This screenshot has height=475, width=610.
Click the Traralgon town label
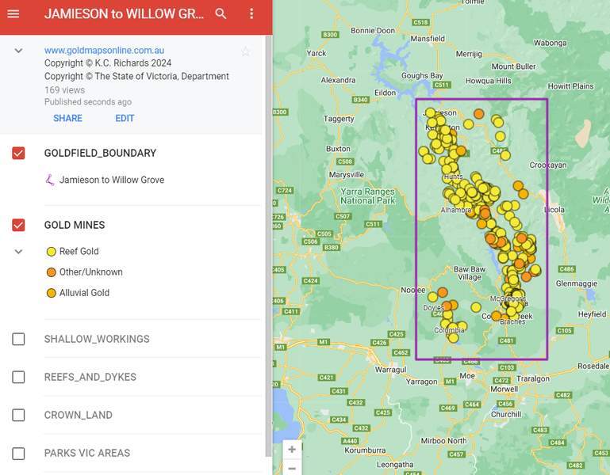(x=532, y=378)
